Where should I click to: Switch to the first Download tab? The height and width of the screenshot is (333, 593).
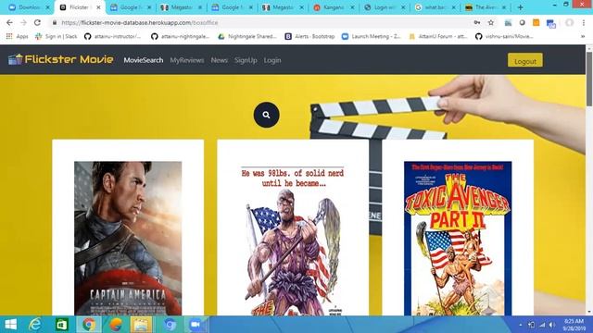(29, 7)
